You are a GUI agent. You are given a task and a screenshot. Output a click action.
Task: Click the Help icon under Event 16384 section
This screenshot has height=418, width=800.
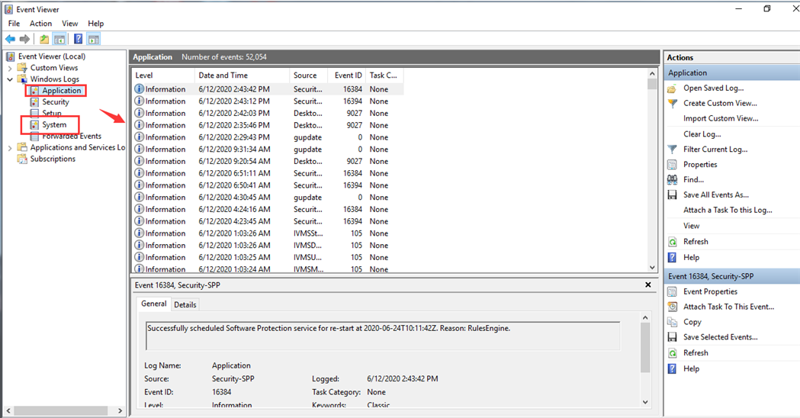673,368
